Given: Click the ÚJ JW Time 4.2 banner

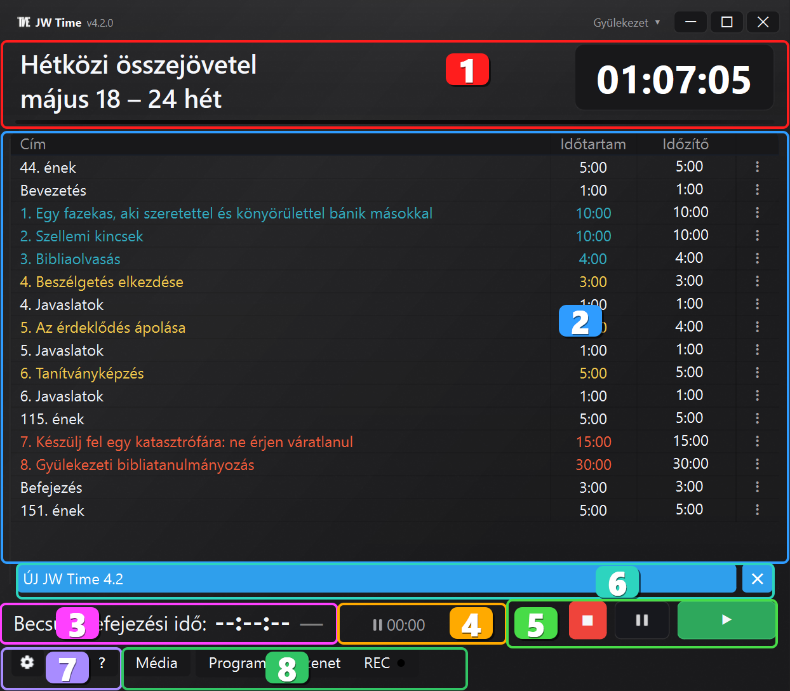Looking at the screenshot, I should pyautogui.click(x=378, y=579).
